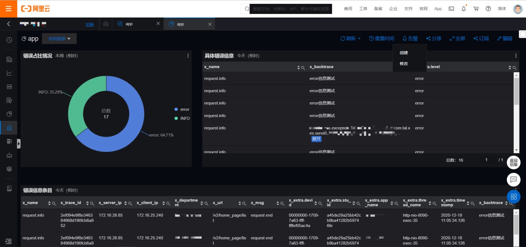Select 修改 in the alert menu
This screenshot has height=247, width=526.
point(404,64)
